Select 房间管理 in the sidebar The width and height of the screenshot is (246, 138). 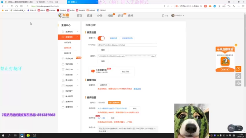tap(68, 42)
